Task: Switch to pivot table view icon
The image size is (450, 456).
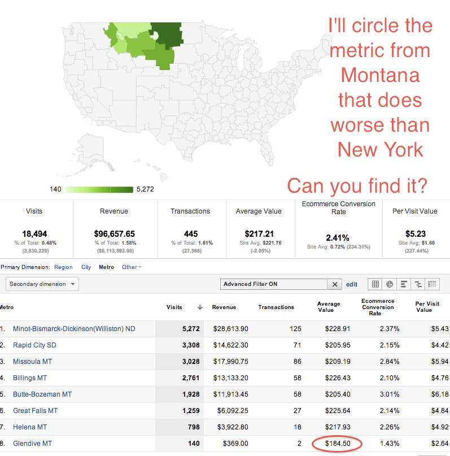Action: tap(432, 284)
